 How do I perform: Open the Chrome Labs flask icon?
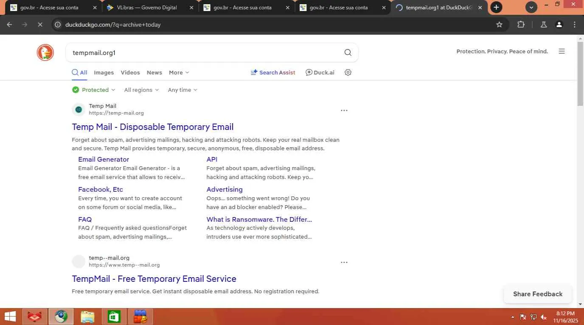click(x=544, y=25)
